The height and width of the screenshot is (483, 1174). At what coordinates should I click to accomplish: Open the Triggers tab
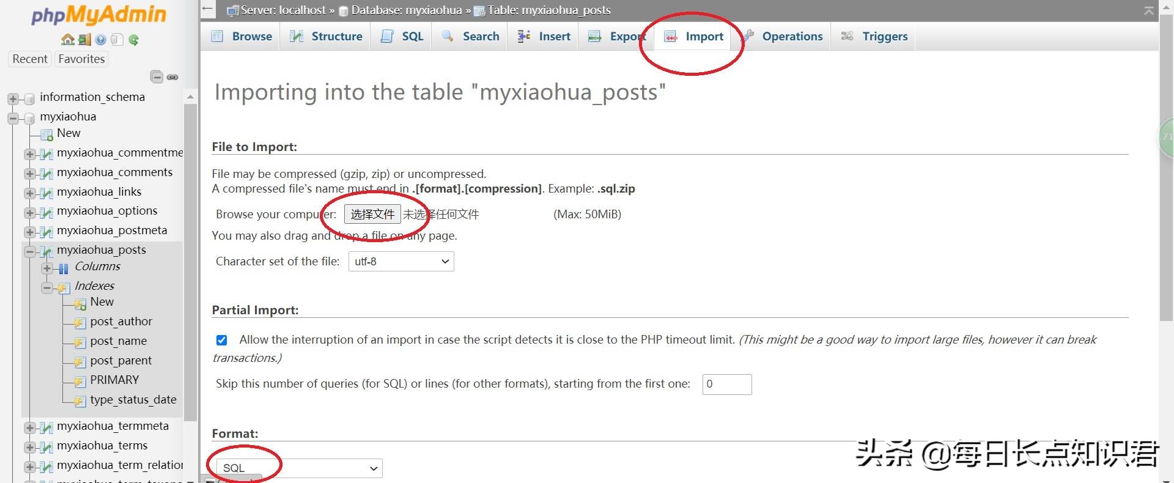pos(874,37)
